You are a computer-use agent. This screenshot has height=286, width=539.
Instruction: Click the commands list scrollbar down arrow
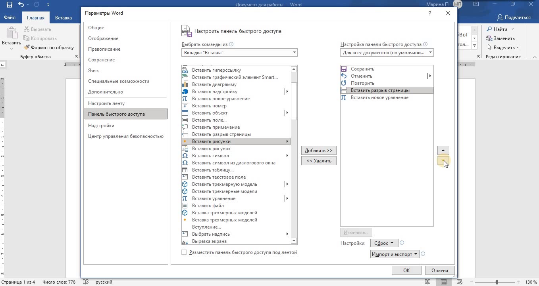pyautogui.click(x=294, y=240)
